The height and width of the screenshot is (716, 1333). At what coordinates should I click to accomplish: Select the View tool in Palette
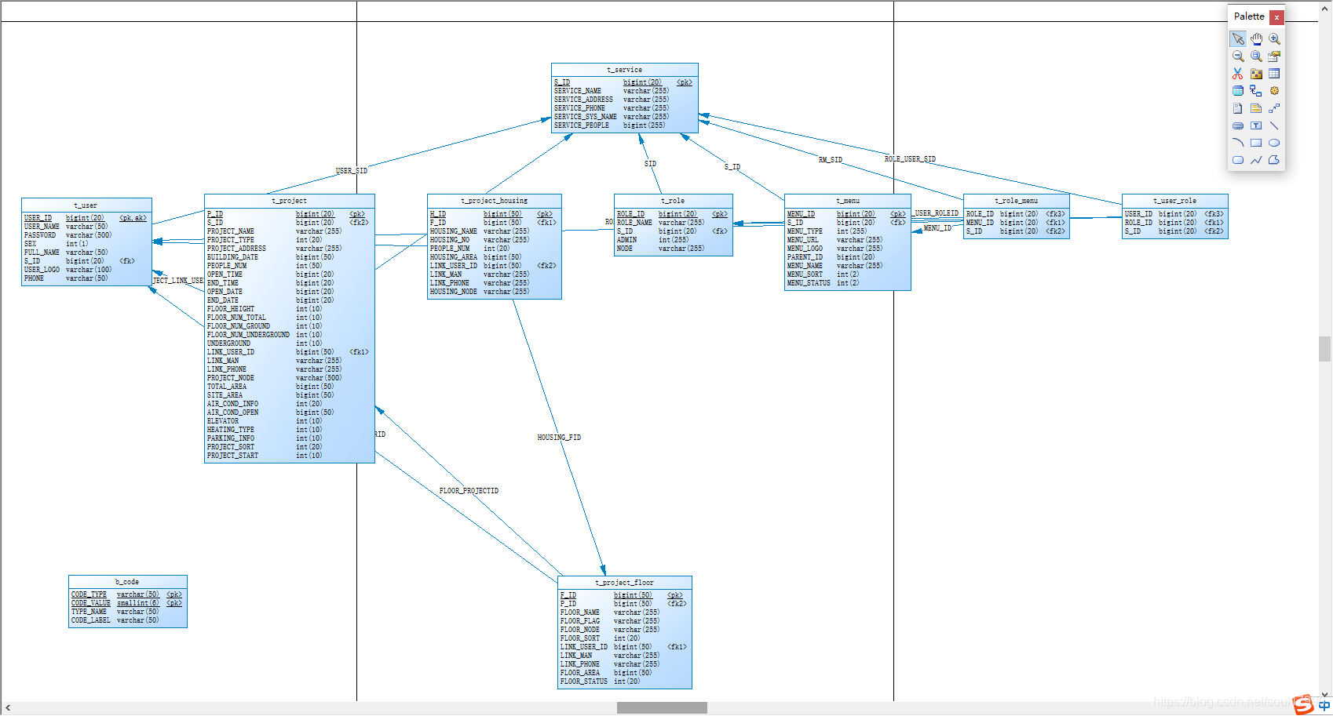point(1238,91)
